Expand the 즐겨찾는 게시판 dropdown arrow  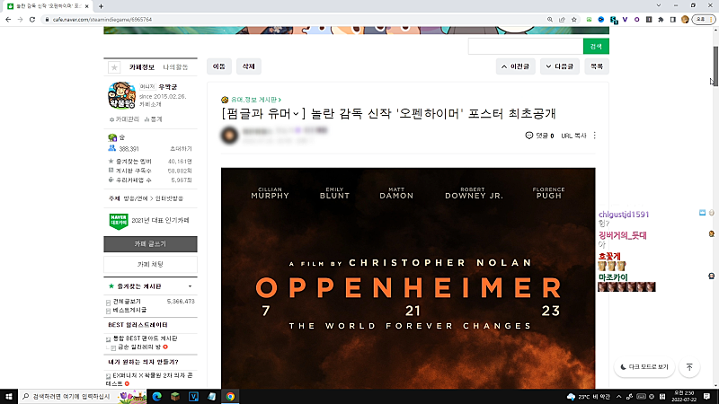point(191,286)
